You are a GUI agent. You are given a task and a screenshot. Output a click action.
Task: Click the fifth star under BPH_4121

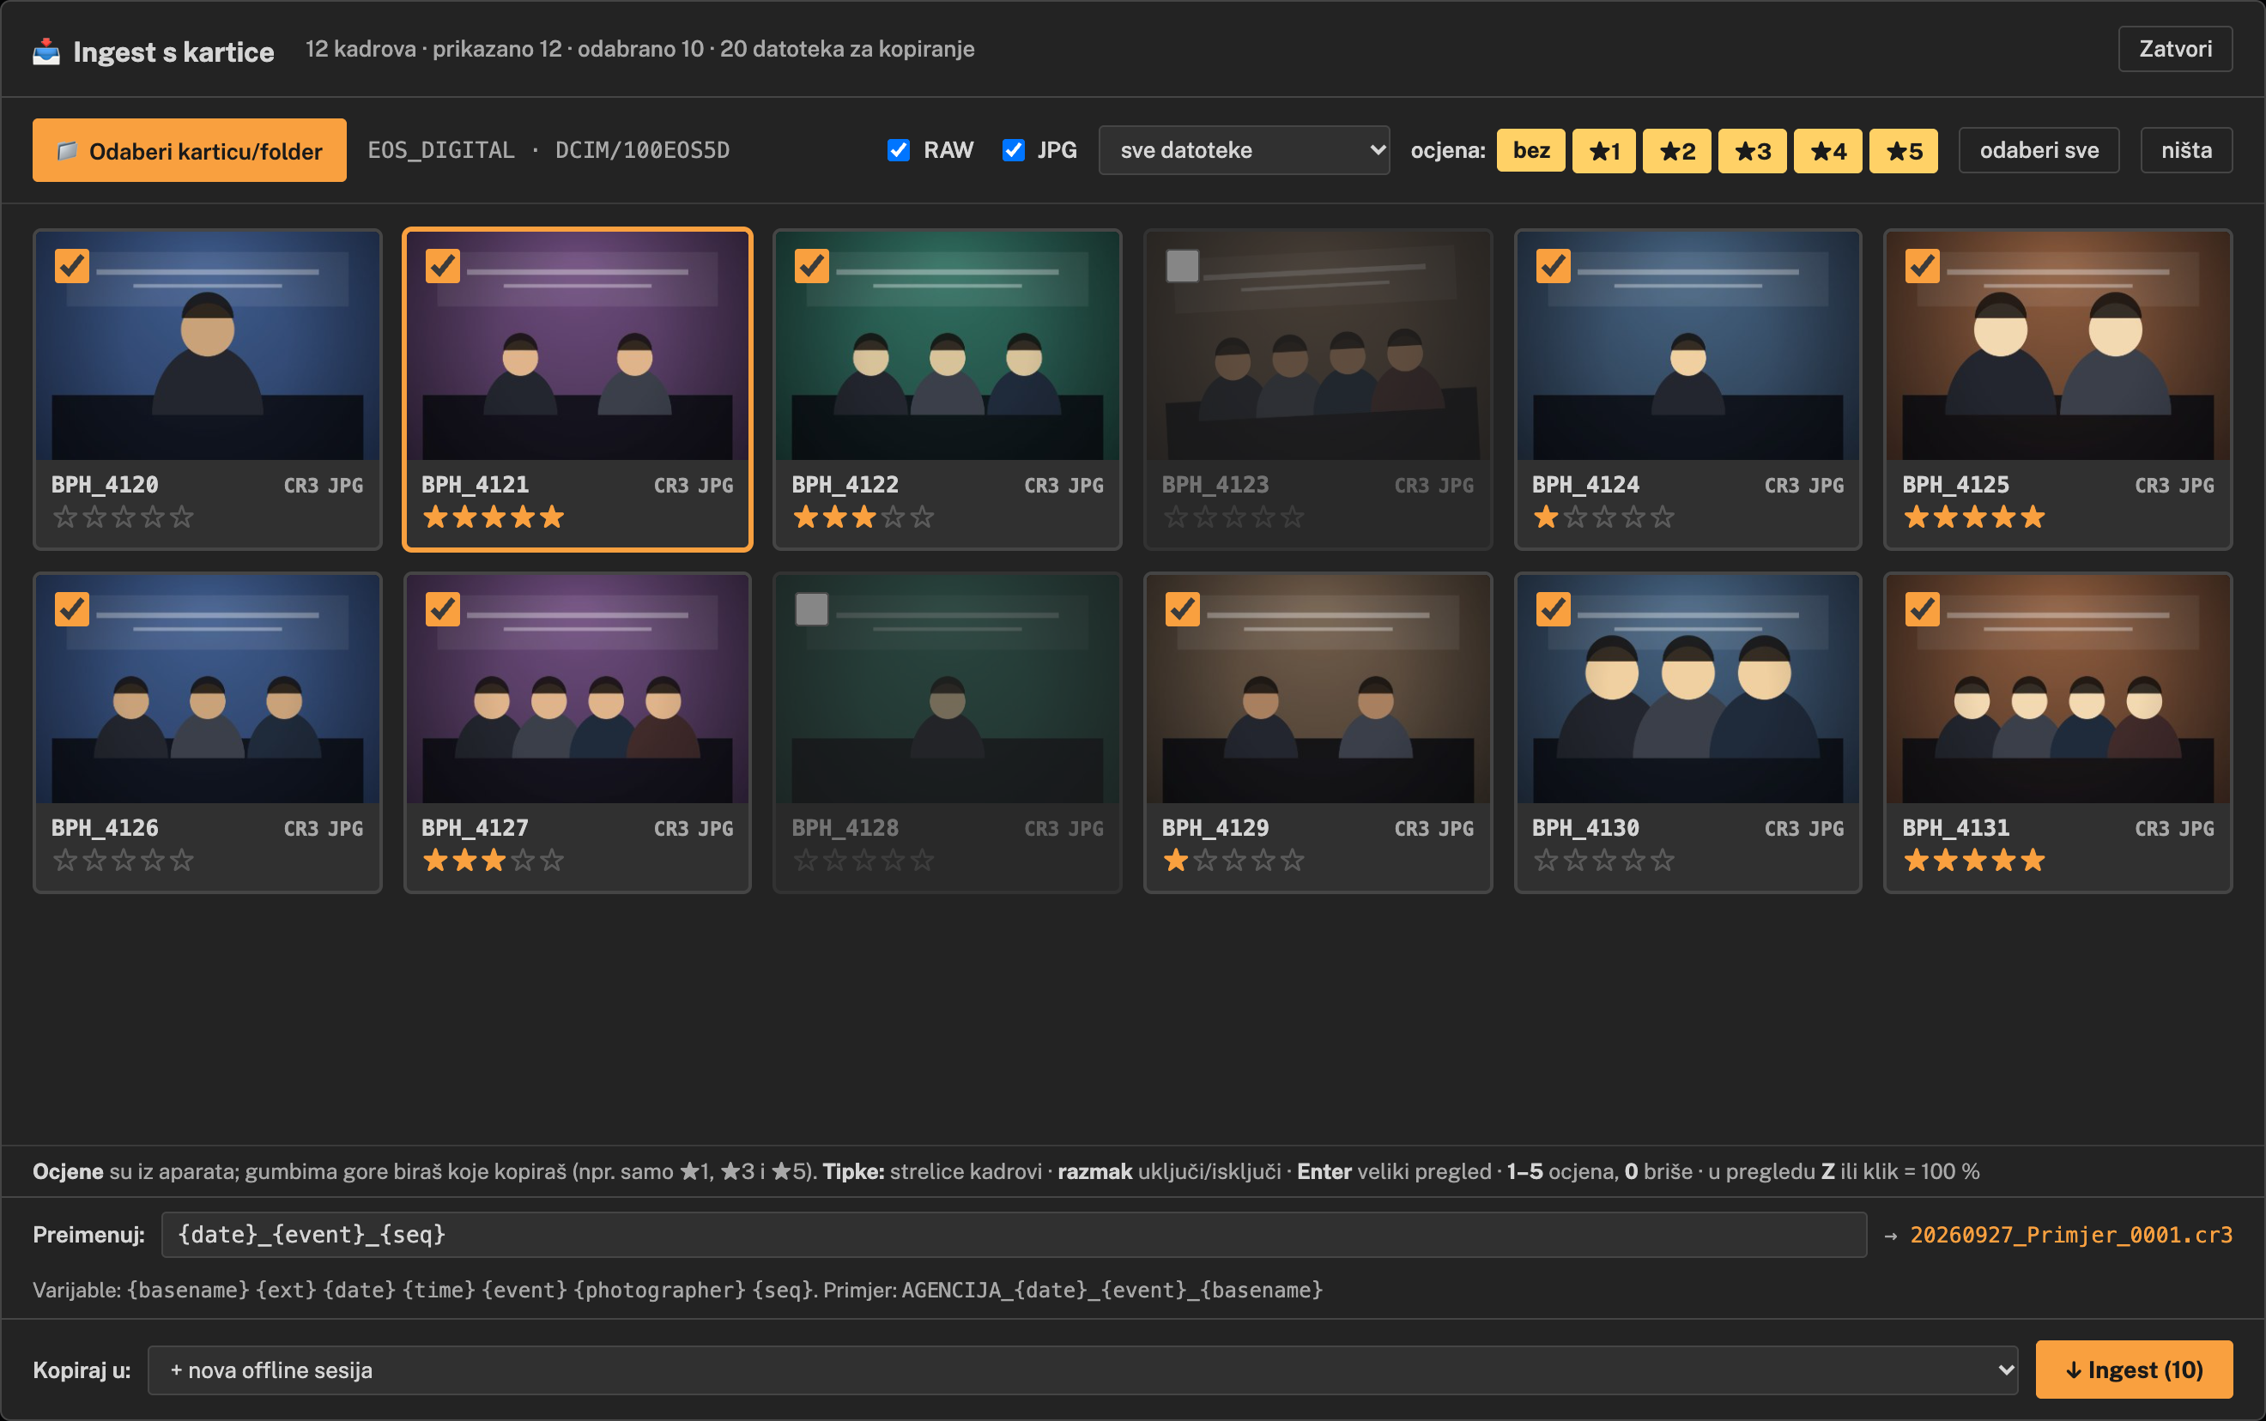553,517
